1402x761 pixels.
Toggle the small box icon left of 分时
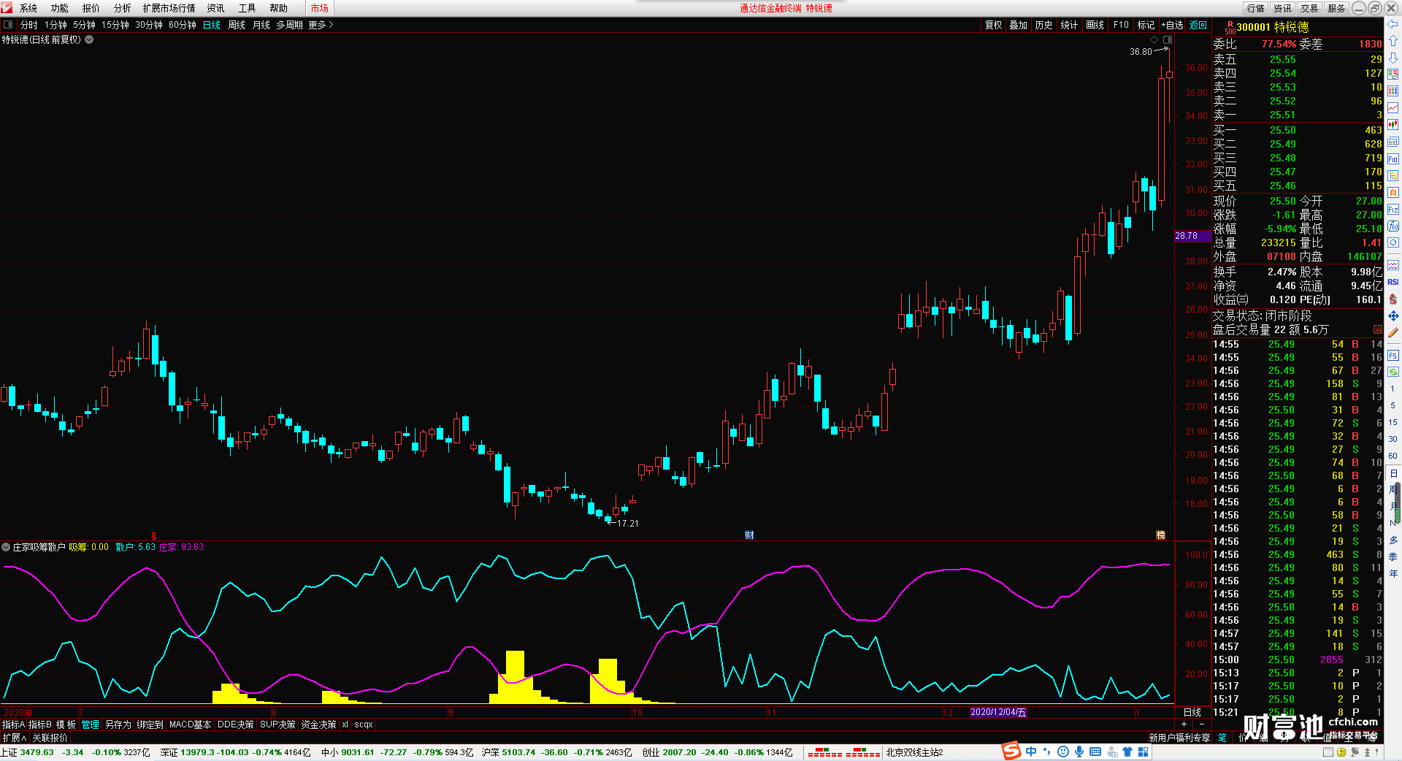click(8, 25)
